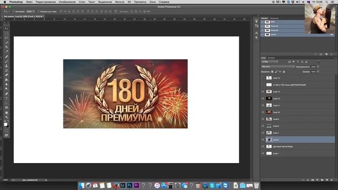Select the Dodge tool
Image resolution: width=338 pixels, height=190 pixels.
6,89
